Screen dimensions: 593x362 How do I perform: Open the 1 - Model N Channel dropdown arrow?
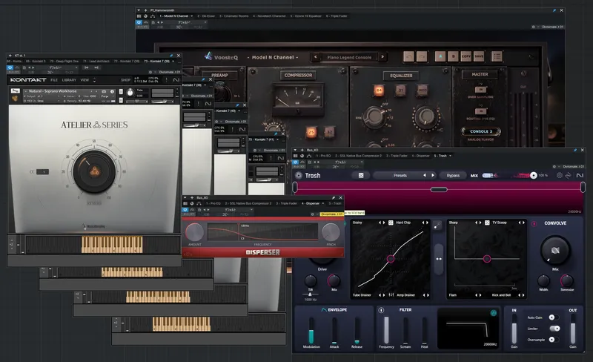191,16
